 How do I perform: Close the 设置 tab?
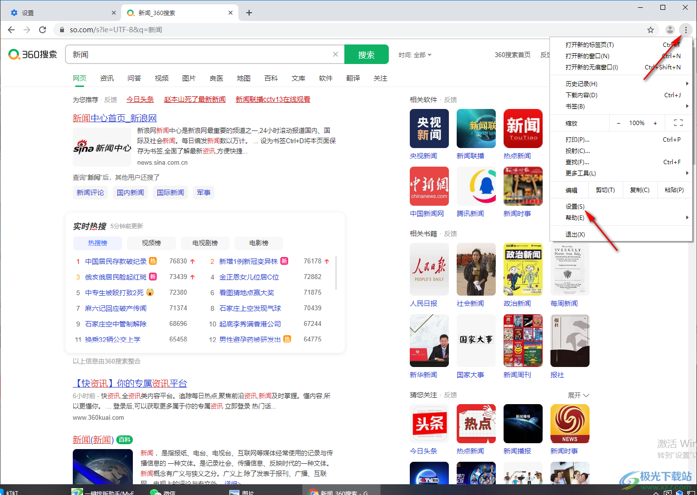point(114,13)
